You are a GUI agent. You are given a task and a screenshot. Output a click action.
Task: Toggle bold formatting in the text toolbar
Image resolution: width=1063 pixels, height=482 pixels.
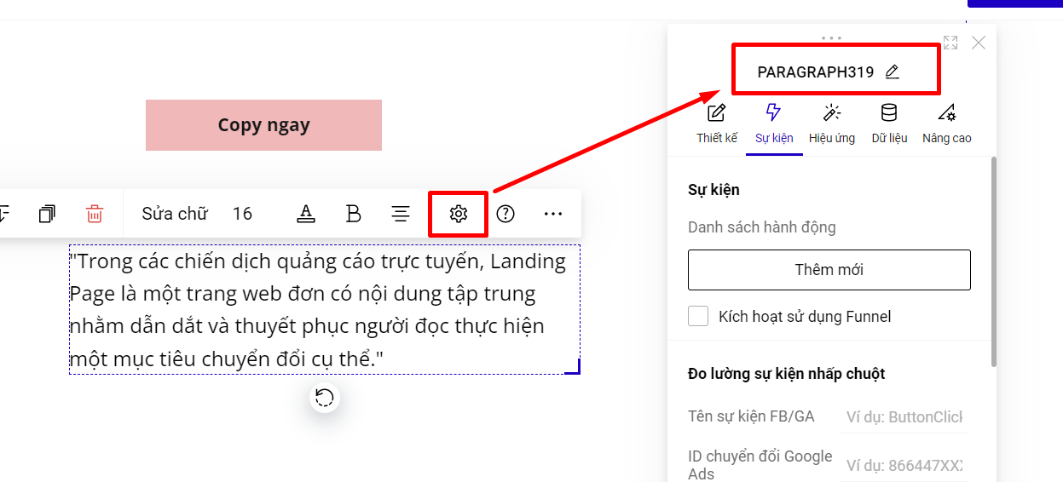[353, 214]
